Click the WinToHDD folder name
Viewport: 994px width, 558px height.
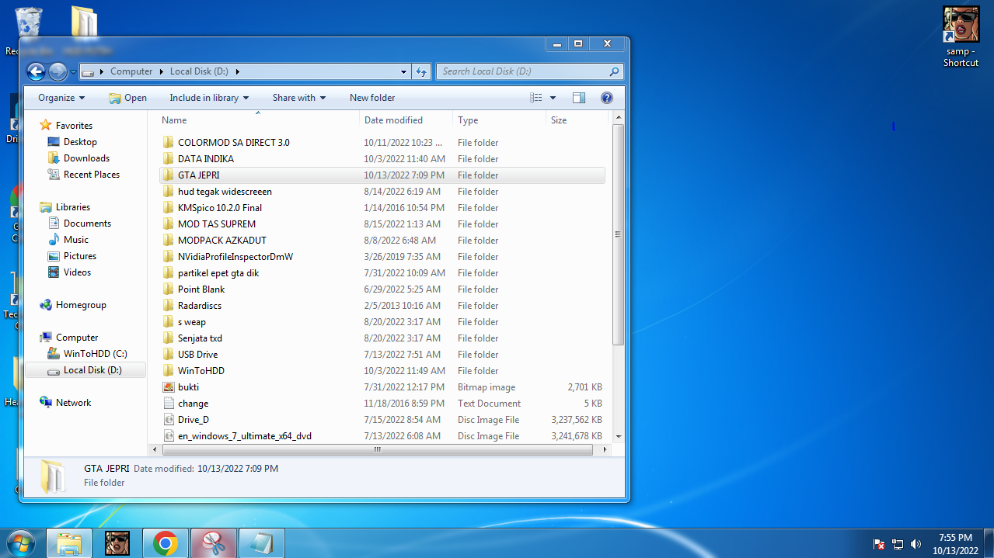click(x=201, y=371)
